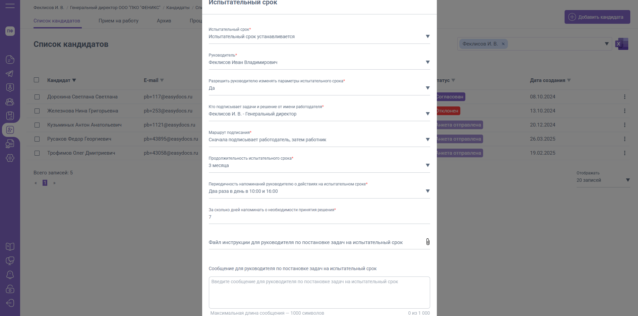Toggle the select-all candidates header checkbox
Viewport: 638px width, 316px height.
click(x=36, y=80)
